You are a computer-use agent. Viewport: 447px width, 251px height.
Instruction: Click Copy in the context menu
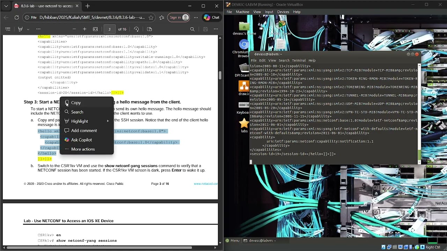tap(87, 102)
